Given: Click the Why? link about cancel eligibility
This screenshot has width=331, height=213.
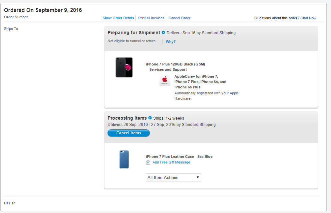Looking at the screenshot, I should [170, 42].
